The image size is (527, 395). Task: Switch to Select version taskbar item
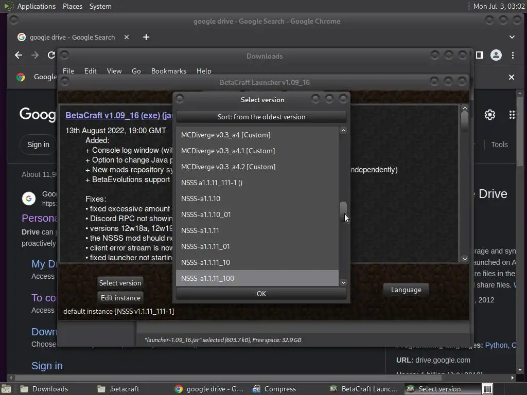[440, 389]
